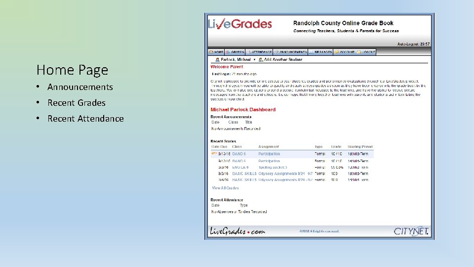This screenshot has height=267, width=474.
Task: Click the Grades chart icon
Action: pyautogui.click(x=228, y=52)
